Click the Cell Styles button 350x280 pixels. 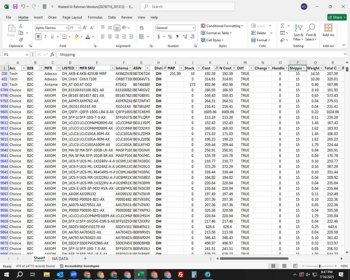coord(212,40)
